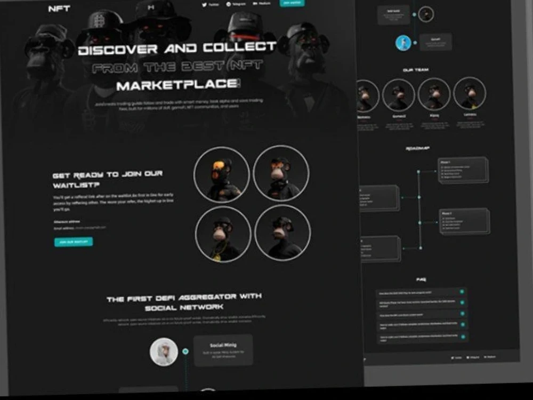This screenshot has height=400, width=533.
Task: Expand the fifth FAQ question
Action: (423, 337)
